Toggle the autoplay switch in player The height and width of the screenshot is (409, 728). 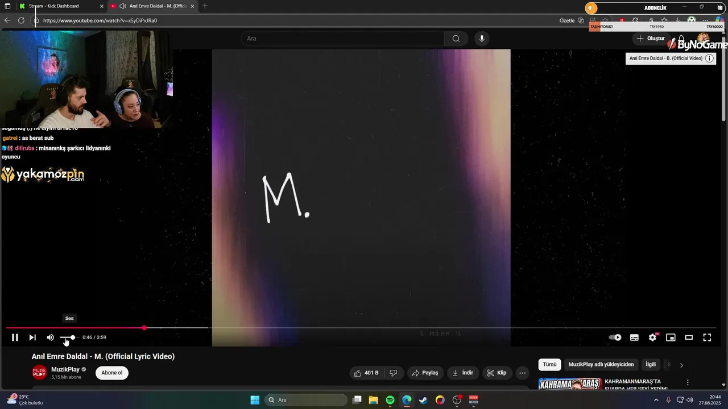click(615, 337)
